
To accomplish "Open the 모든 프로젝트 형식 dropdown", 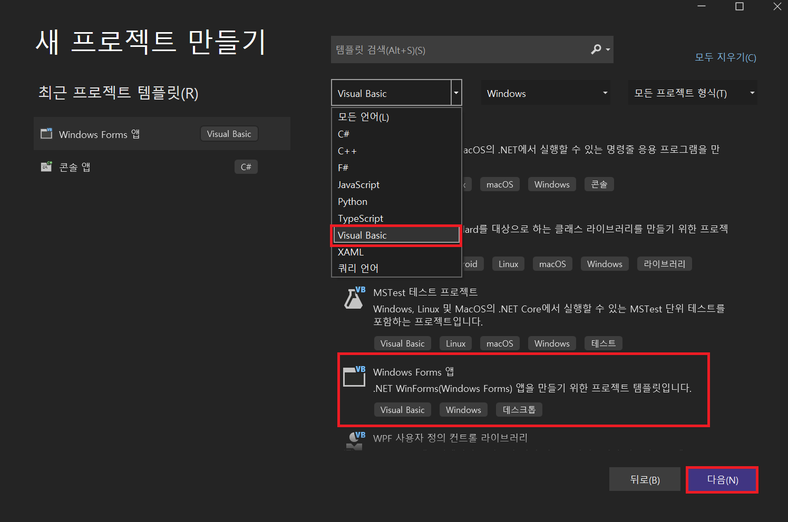I will click(693, 93).
